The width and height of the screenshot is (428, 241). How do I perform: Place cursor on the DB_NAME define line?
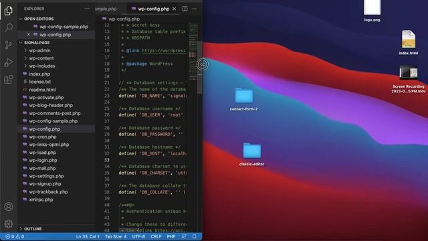[152, 96]
